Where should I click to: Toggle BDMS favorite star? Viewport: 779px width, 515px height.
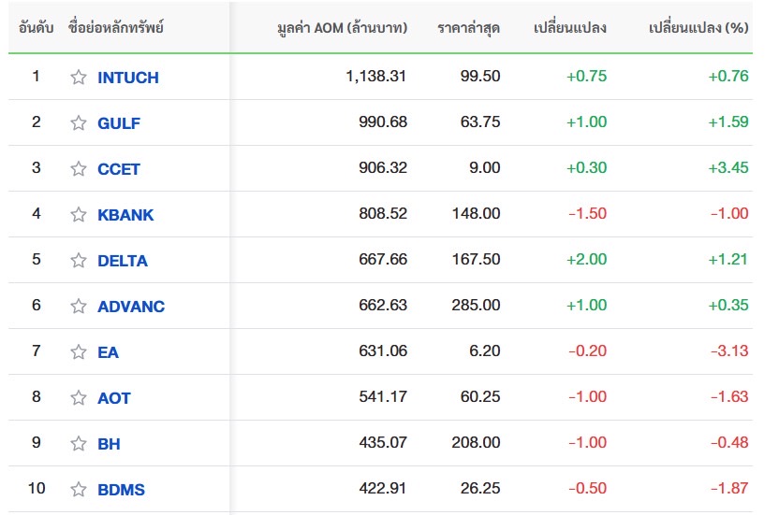pos(79,490)
